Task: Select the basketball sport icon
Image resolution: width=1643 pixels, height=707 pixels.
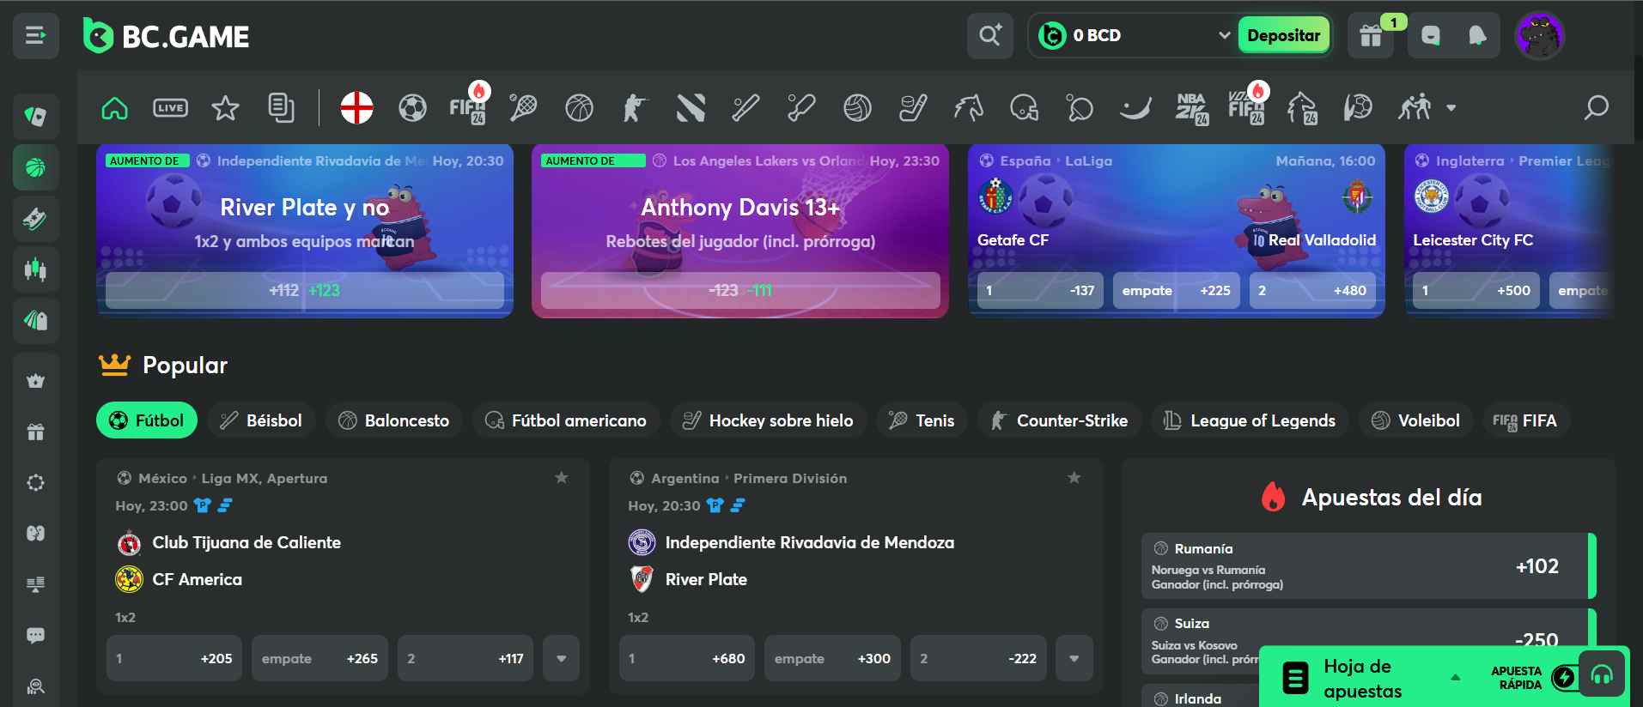Action: tap(579, 108)
